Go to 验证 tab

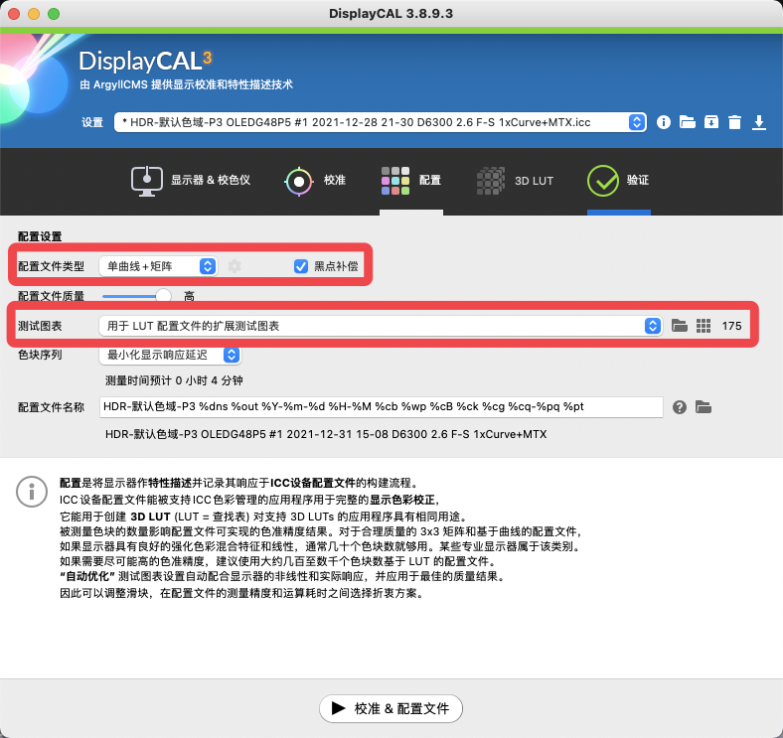click(x=618, y=181)
